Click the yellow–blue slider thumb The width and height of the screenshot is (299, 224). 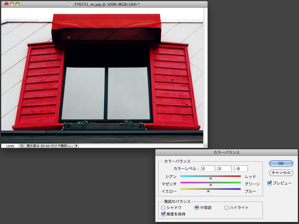[208, 191]
